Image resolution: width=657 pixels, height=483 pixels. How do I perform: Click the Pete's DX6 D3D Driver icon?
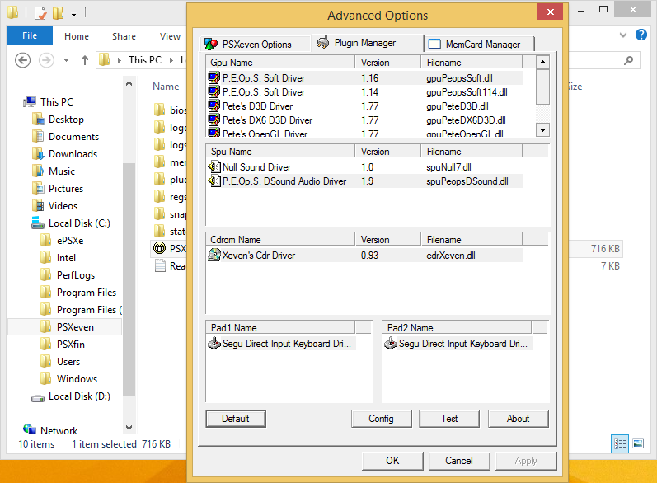214,120
